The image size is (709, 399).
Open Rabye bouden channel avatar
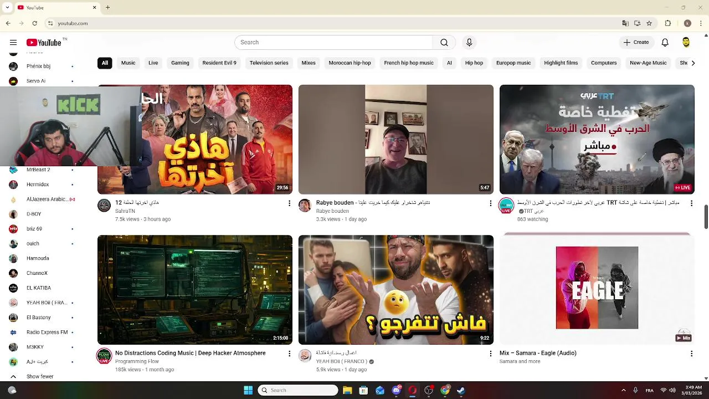[x=305, y=206]
